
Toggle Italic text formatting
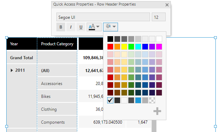tap(71, 27)
